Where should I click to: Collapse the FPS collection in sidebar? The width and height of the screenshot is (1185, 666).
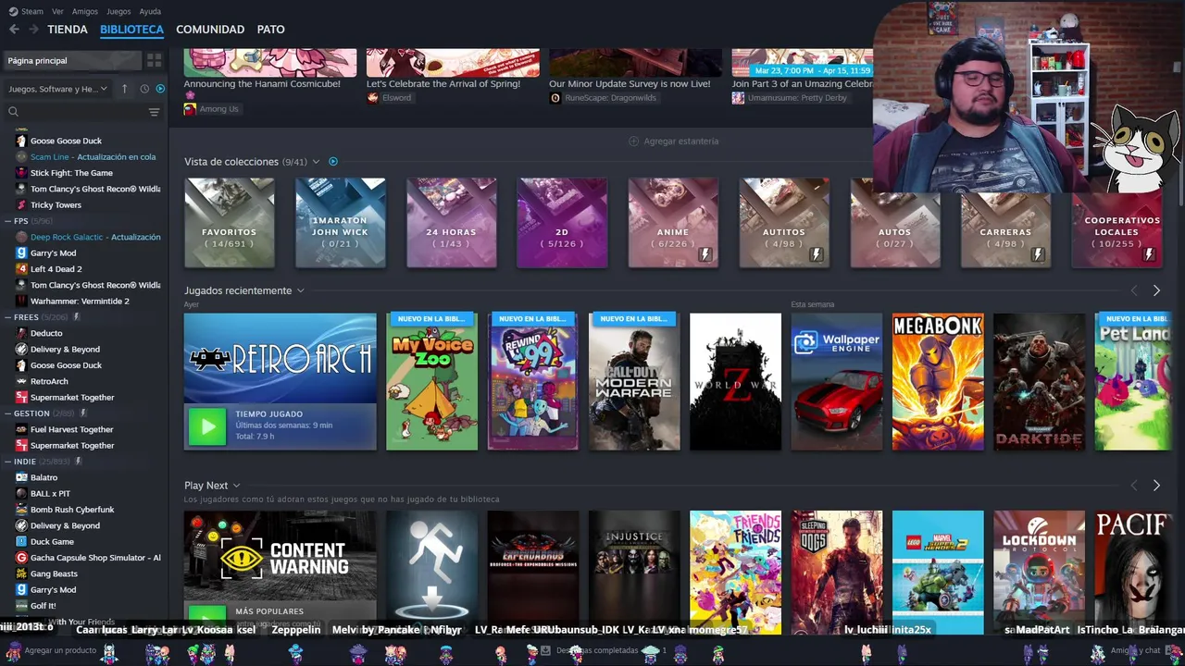7,221
